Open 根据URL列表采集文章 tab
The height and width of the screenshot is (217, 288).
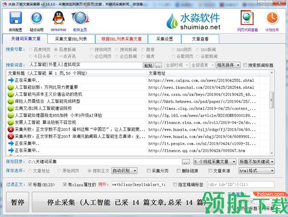[121, 39]
